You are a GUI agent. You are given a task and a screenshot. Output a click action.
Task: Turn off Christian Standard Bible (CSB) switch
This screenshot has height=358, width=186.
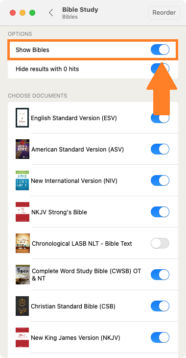pos(160,306)
